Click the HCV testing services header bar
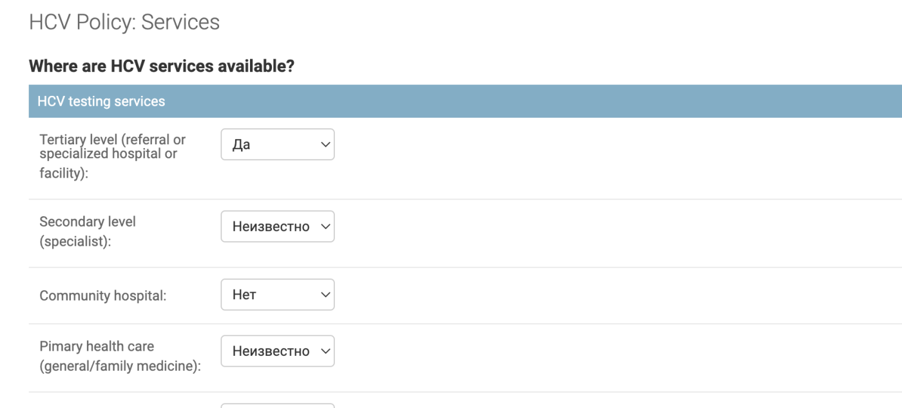 [x=465, y=101]
